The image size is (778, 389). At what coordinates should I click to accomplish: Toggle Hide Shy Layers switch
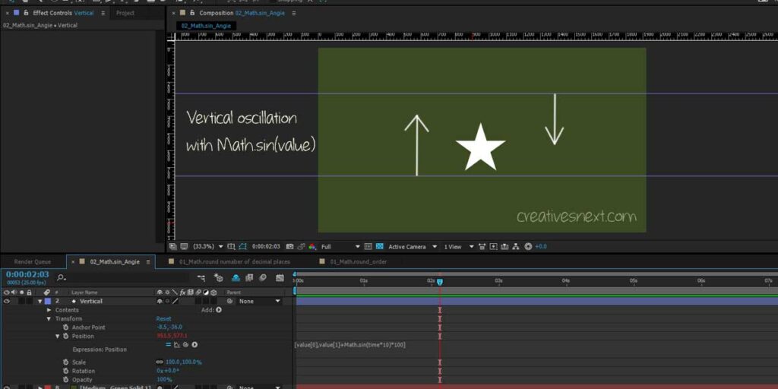pyautogui.click(x=236, y=278)
